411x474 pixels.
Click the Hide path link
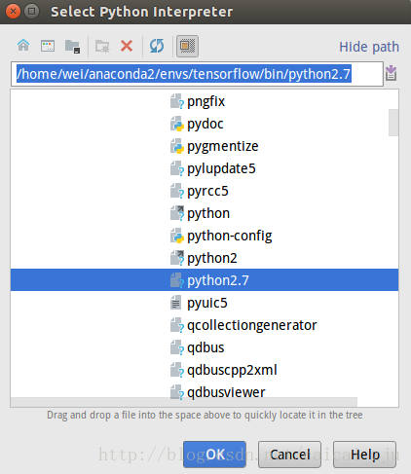(369, 47)
